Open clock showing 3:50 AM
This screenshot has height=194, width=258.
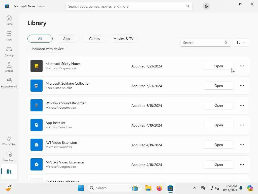(x=230, y=188)
